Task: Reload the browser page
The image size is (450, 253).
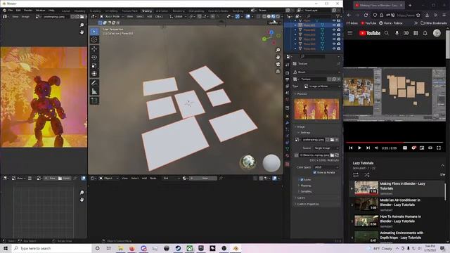Action: pyautogui.click(x=366, y=15)
